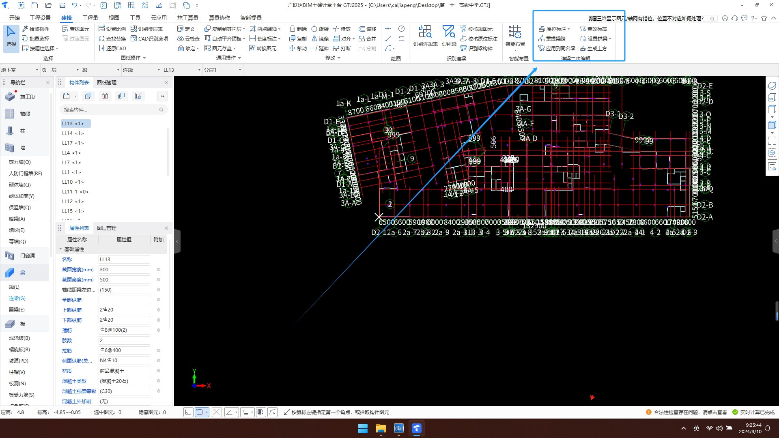Open the 连梁 component type dropdown

141,70
